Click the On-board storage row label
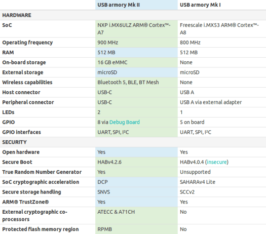Image resolution: width=266 pixels, height=234 pixels. tap(24, 62)
